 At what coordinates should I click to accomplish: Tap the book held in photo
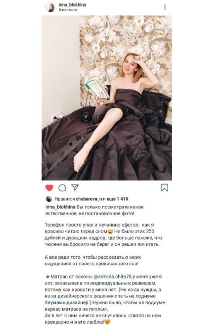pos(97,88)
